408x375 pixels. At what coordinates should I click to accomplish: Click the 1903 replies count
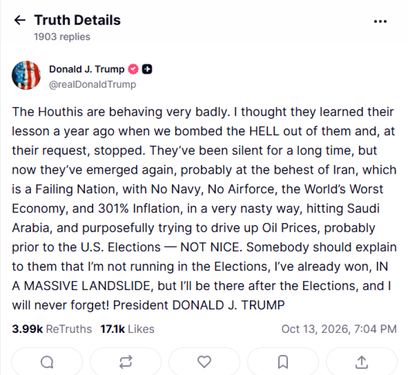click(x=62, y=37)
